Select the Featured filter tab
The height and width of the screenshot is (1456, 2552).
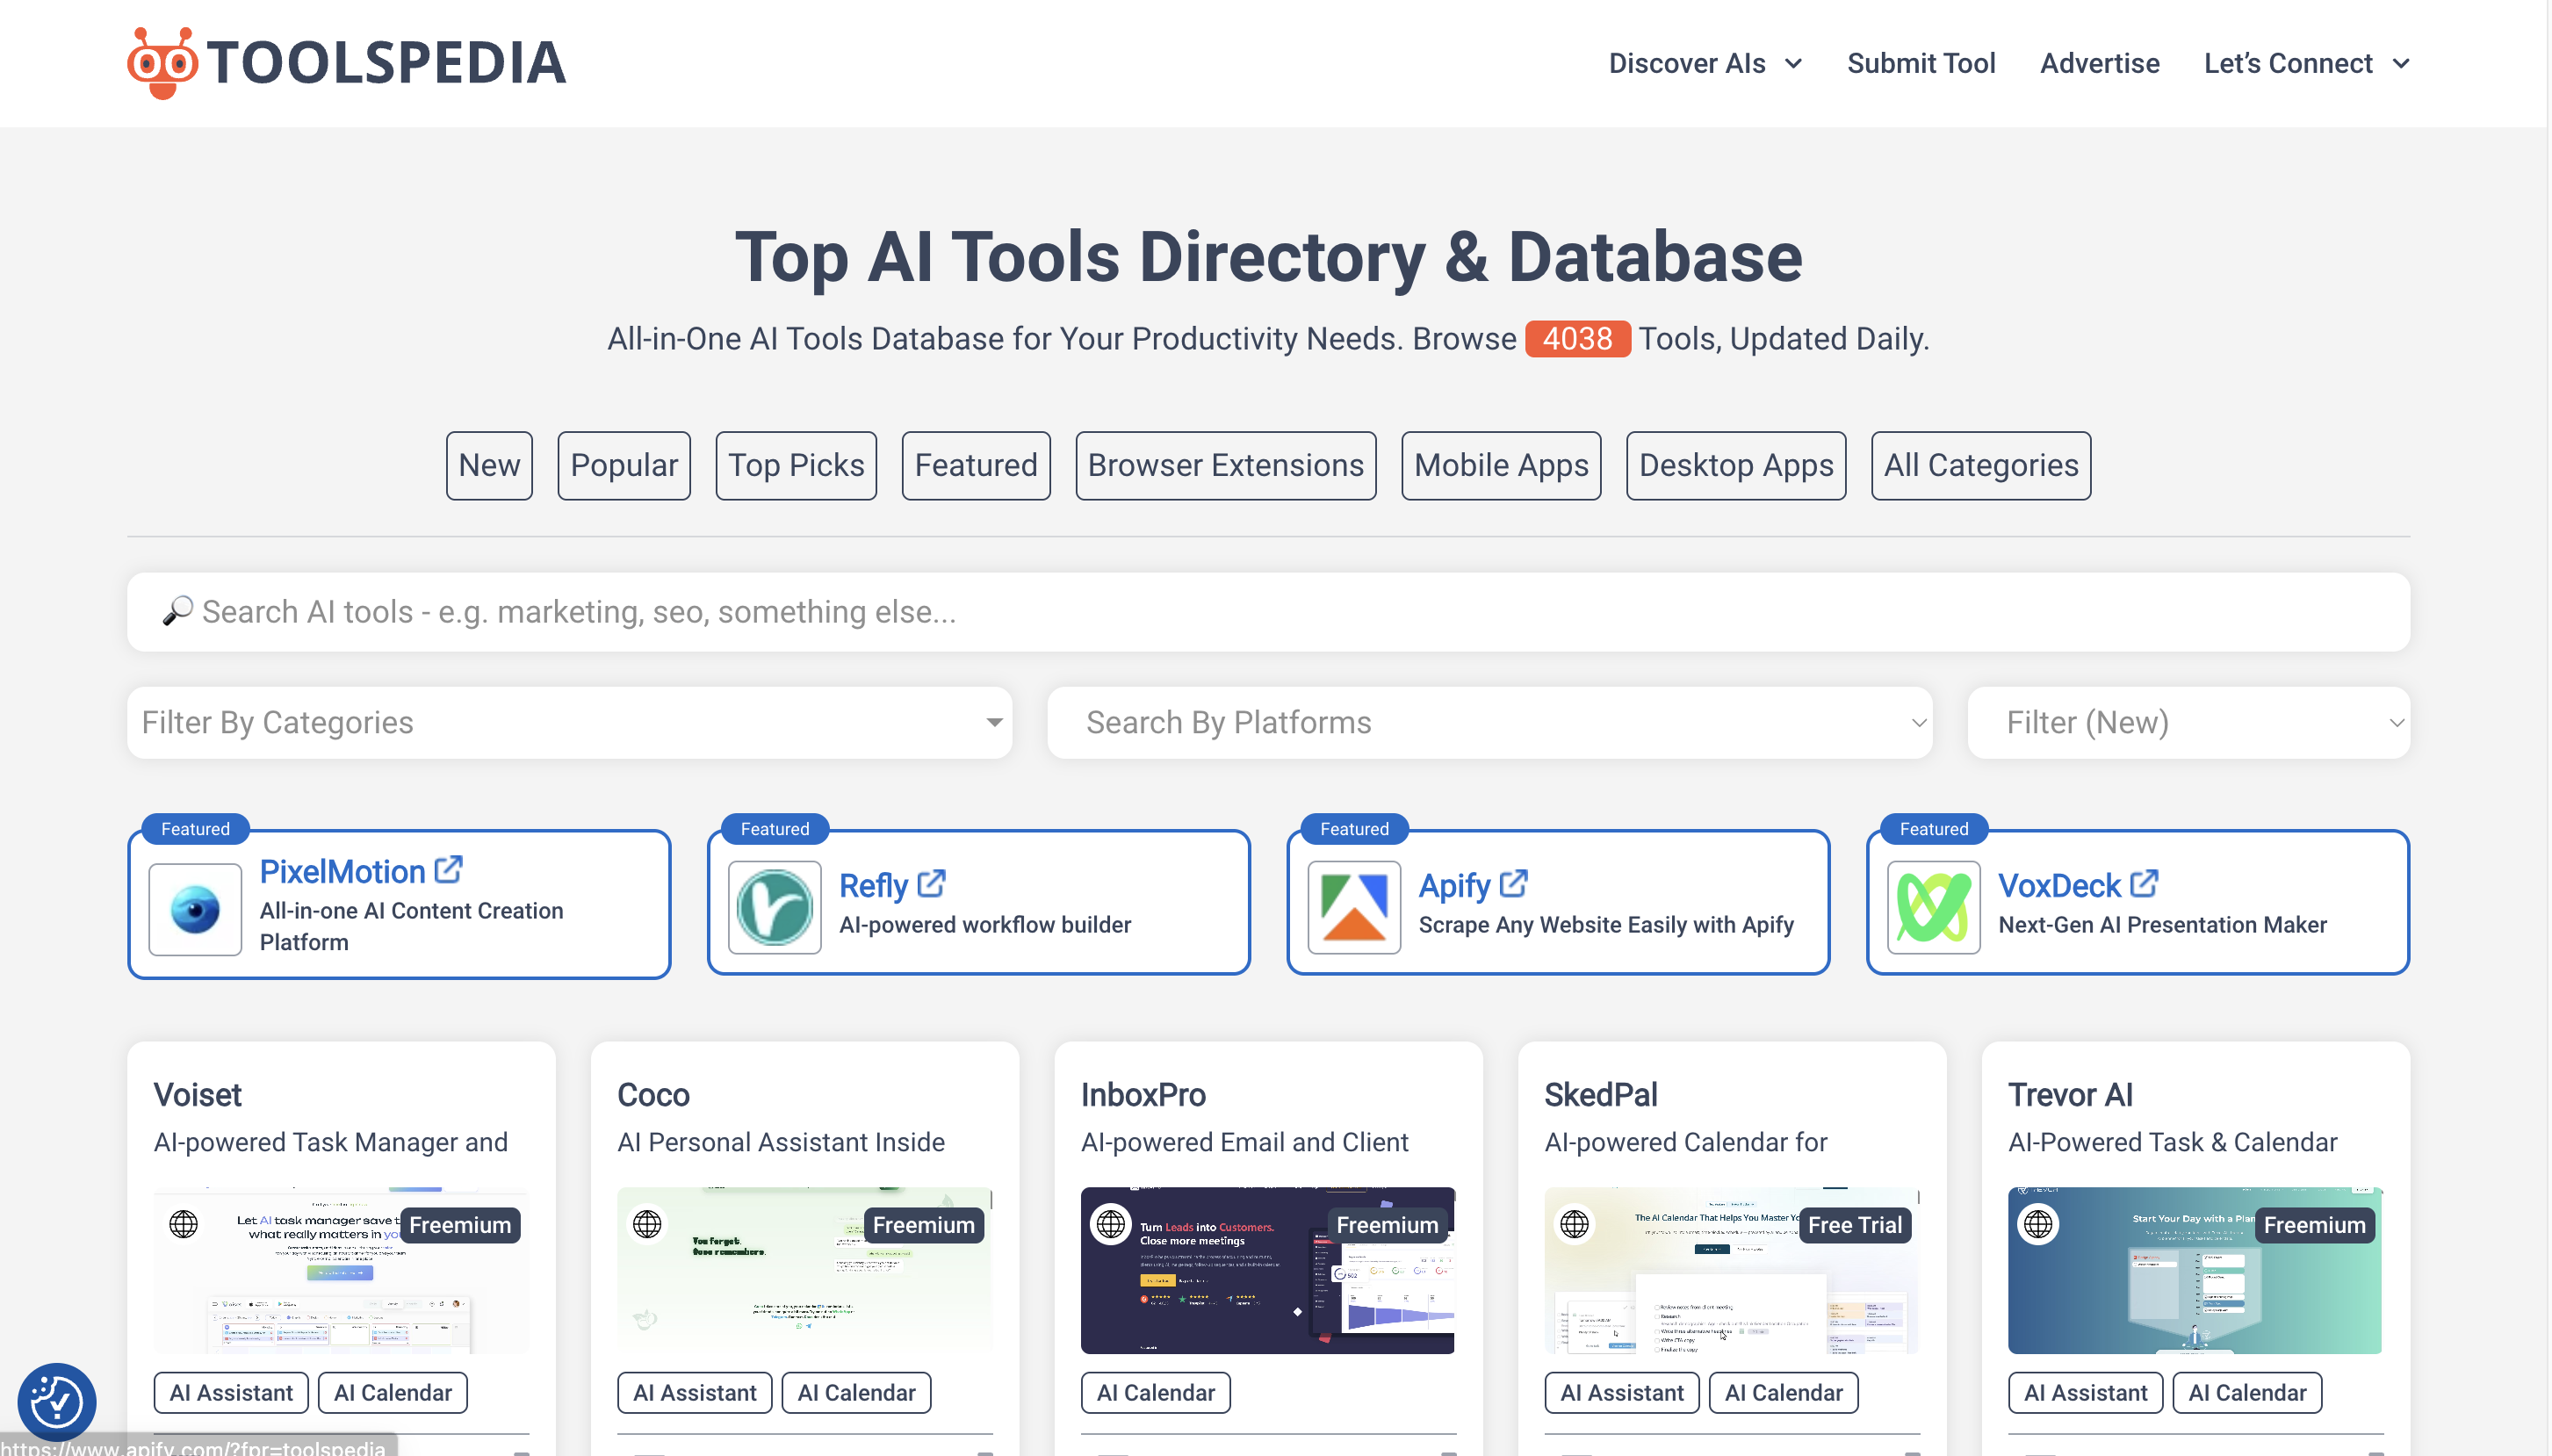coord(976,465)
